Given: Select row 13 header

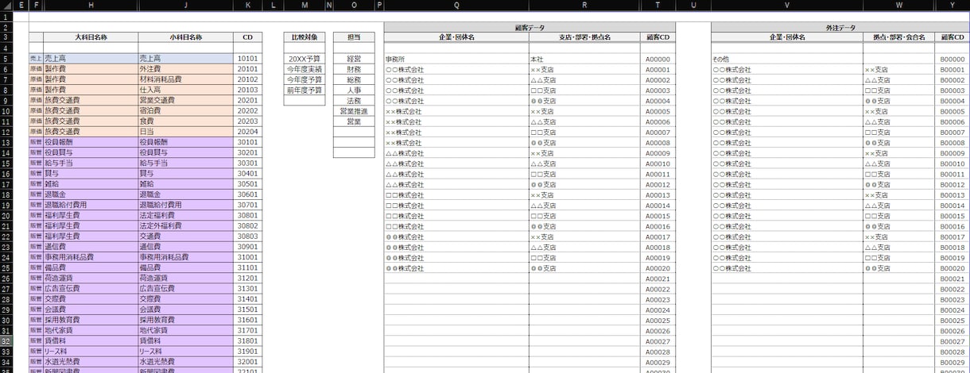Looking at the screenshot, I should (6, 142).
